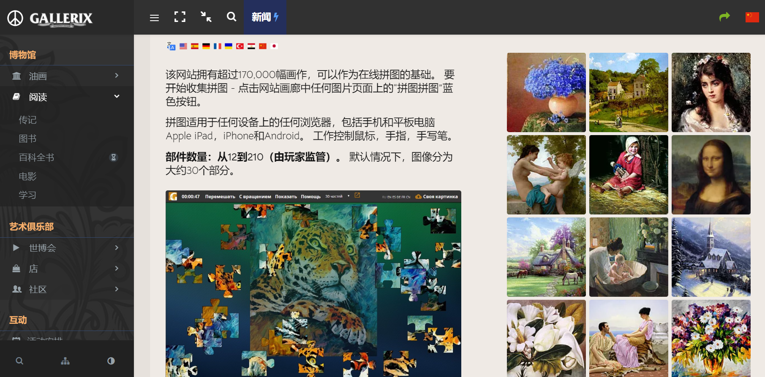Open the sitemap icon in sidebar footer
This screenshot has width=765, height=377.
click(65, 361)
